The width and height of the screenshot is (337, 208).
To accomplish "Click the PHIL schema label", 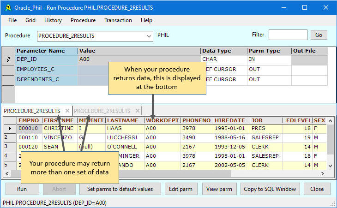I will [163, 35].
